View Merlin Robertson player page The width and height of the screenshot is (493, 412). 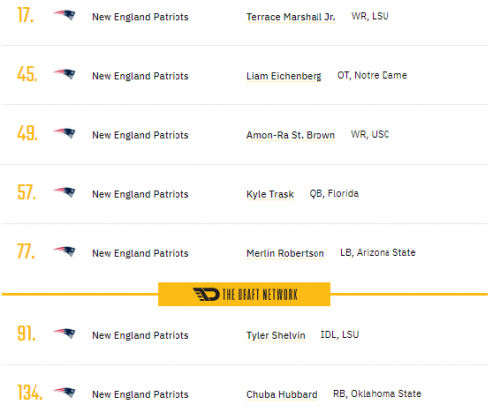tap(286, 253)
